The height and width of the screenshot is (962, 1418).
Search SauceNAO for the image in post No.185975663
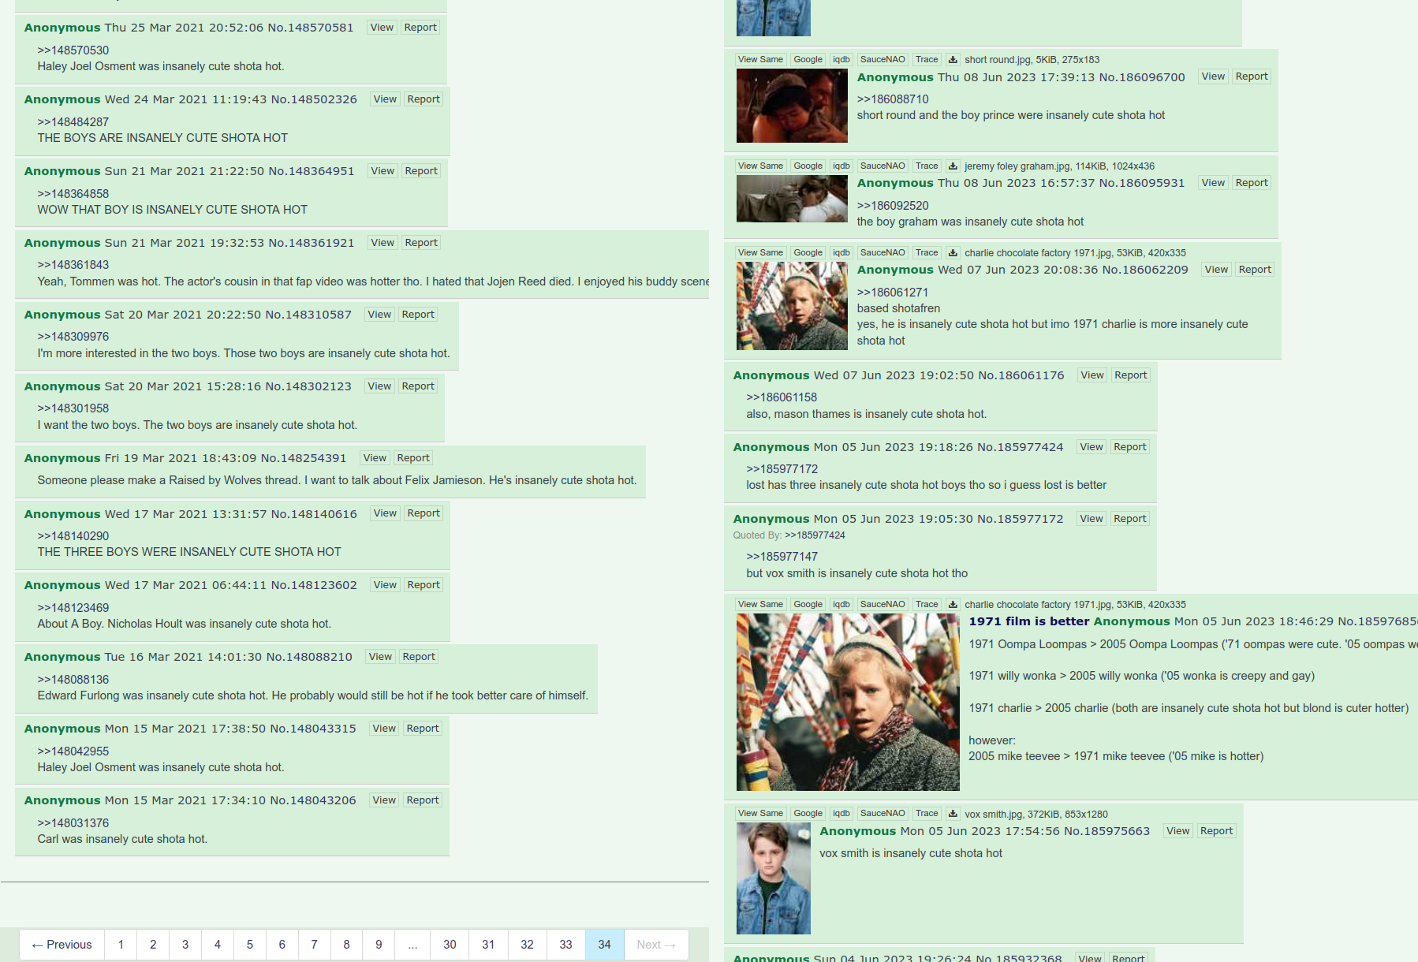pyautogui.click(x=883, y=814)
